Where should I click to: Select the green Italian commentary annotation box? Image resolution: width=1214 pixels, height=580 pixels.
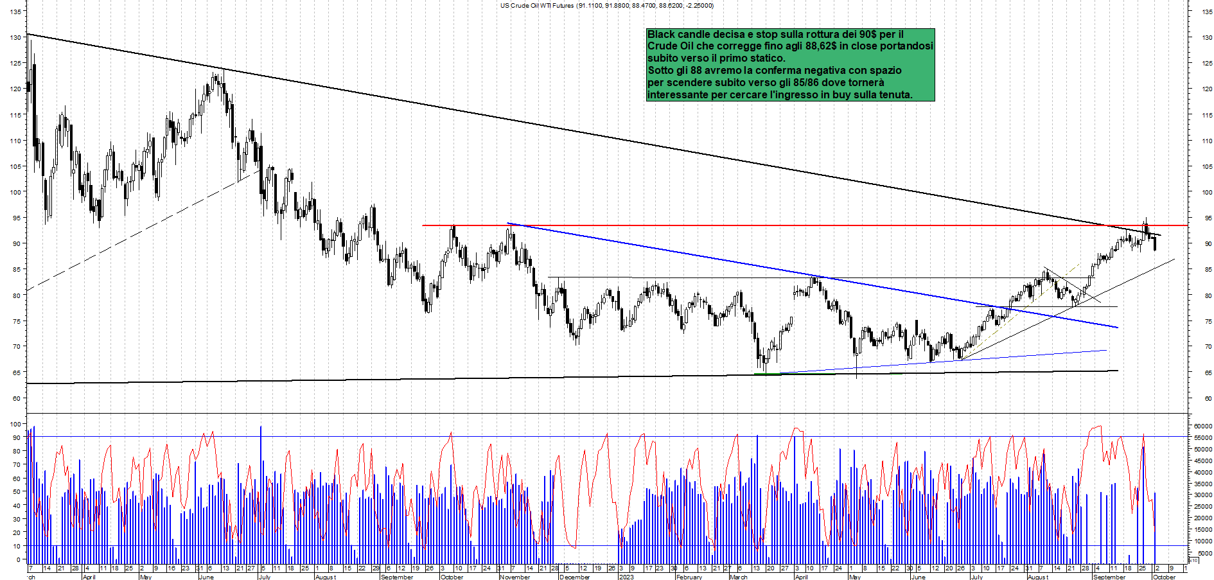click(x=790, y=64)
